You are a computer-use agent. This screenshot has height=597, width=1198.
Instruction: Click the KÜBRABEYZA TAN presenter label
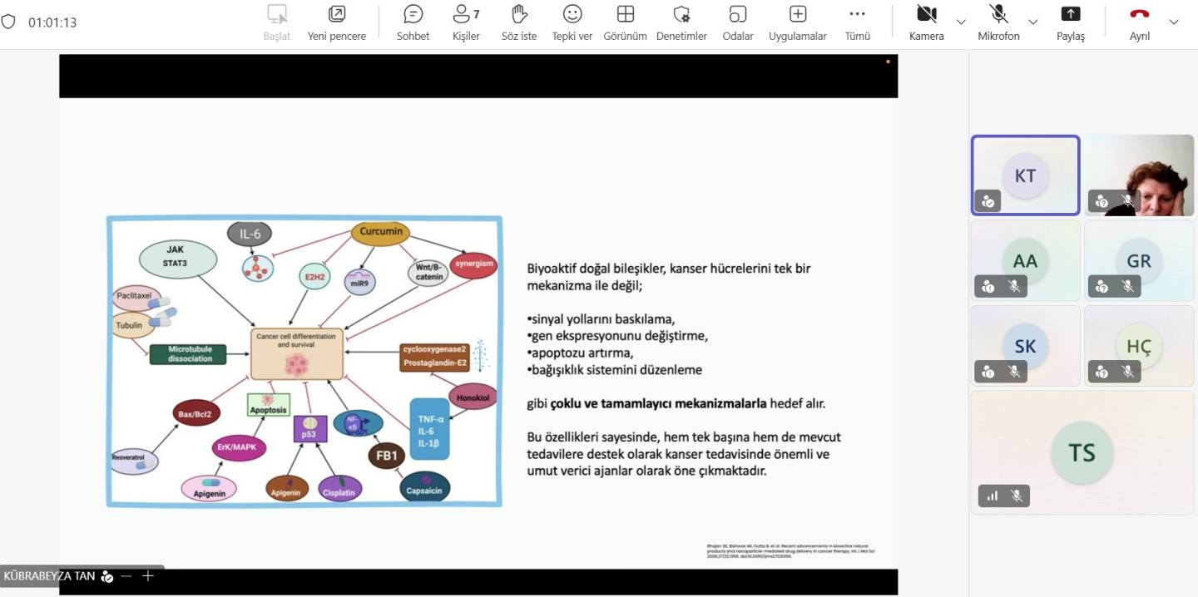click(49, 575)
